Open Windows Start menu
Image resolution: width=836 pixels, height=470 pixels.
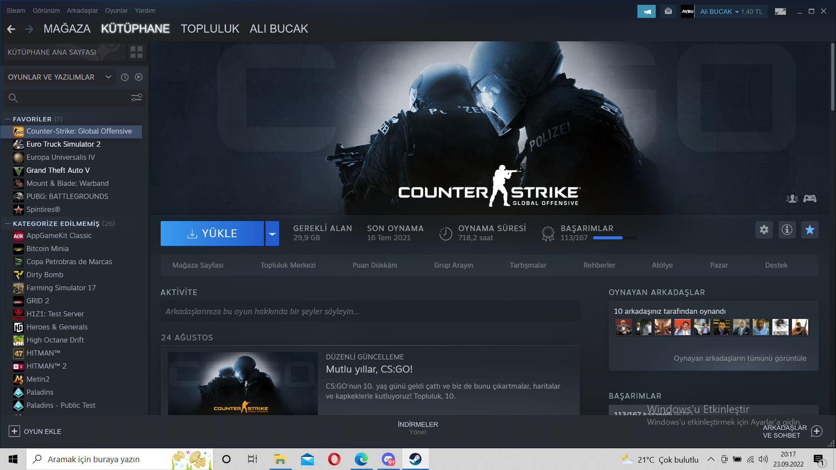[x=13, y=459]
